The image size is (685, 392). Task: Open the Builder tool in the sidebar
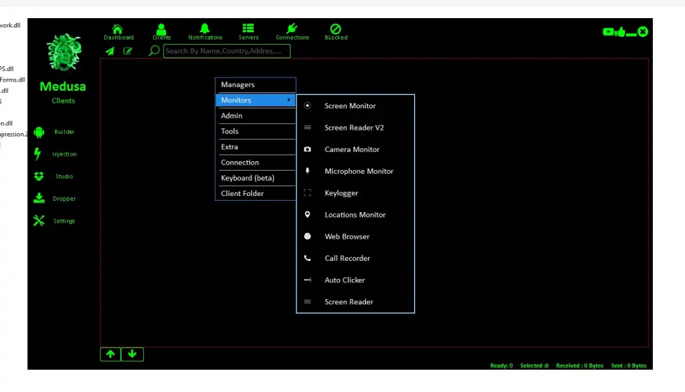point(58,131)
